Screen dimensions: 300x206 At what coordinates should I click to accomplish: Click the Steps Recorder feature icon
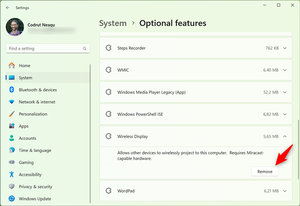[108, 48]
